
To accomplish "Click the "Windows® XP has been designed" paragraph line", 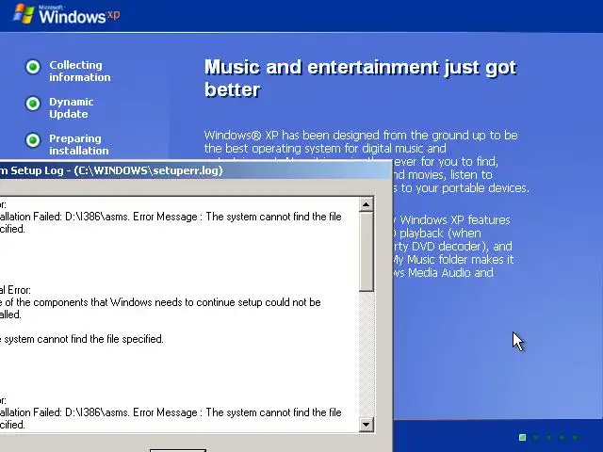I will [361, 136].
